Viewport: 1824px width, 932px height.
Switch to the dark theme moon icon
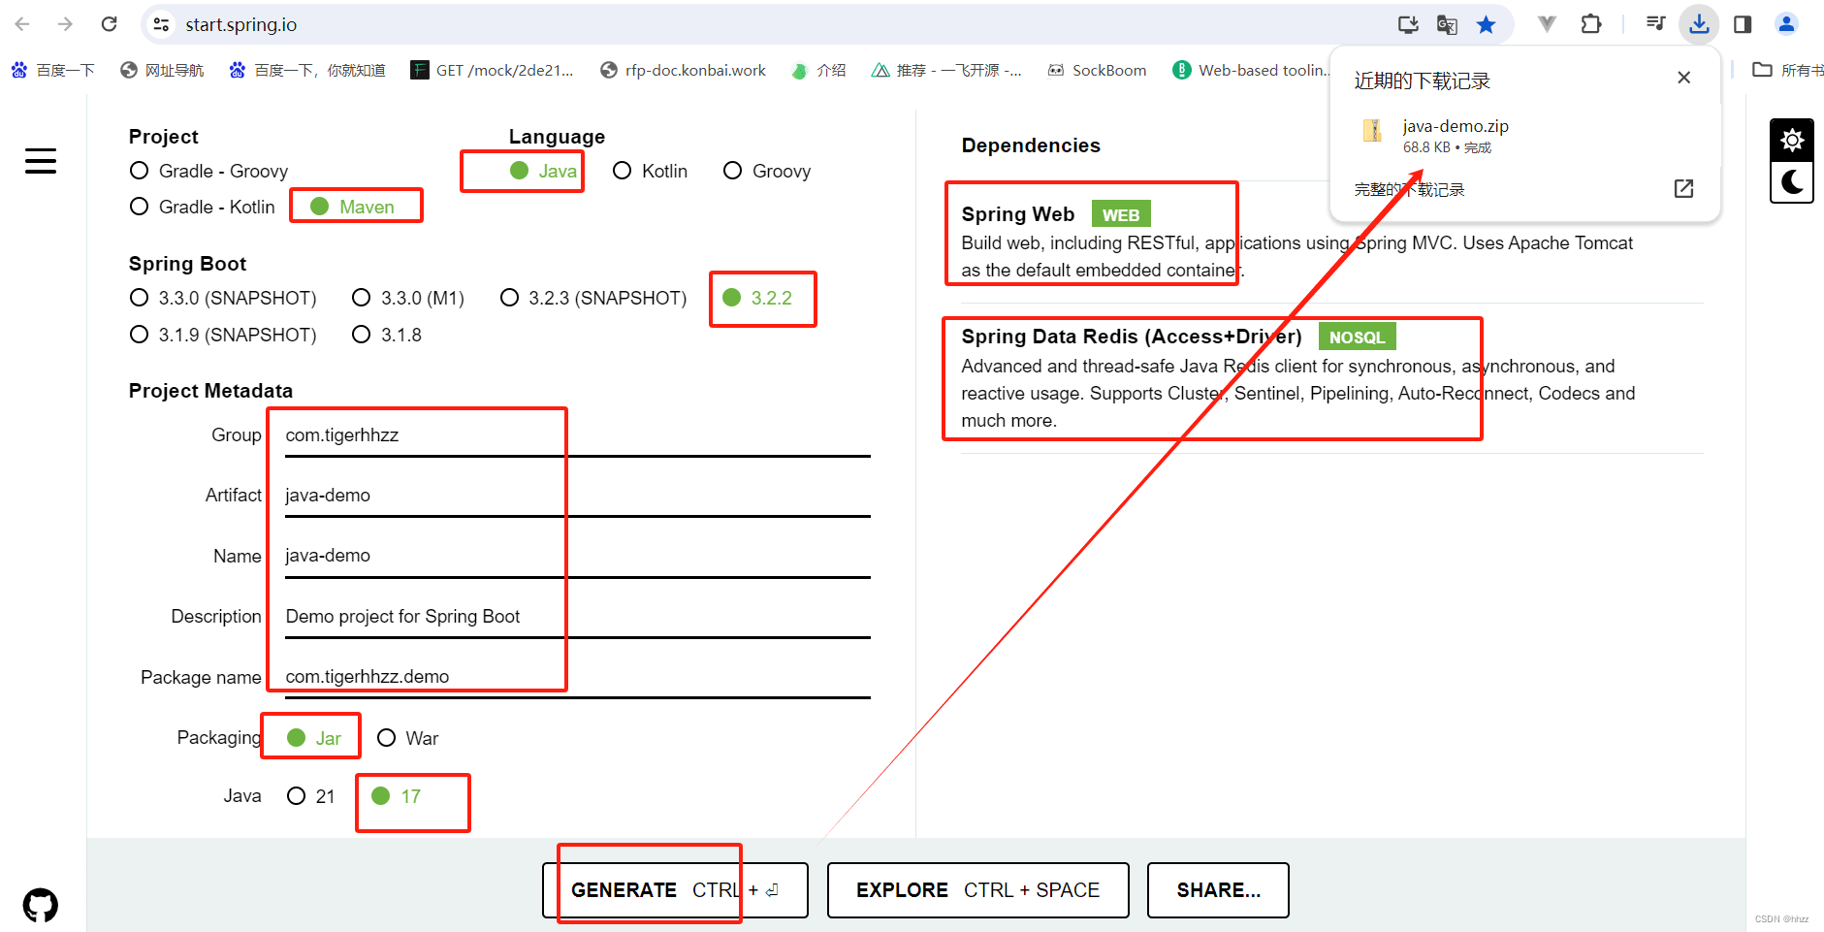click(1791, 181)
